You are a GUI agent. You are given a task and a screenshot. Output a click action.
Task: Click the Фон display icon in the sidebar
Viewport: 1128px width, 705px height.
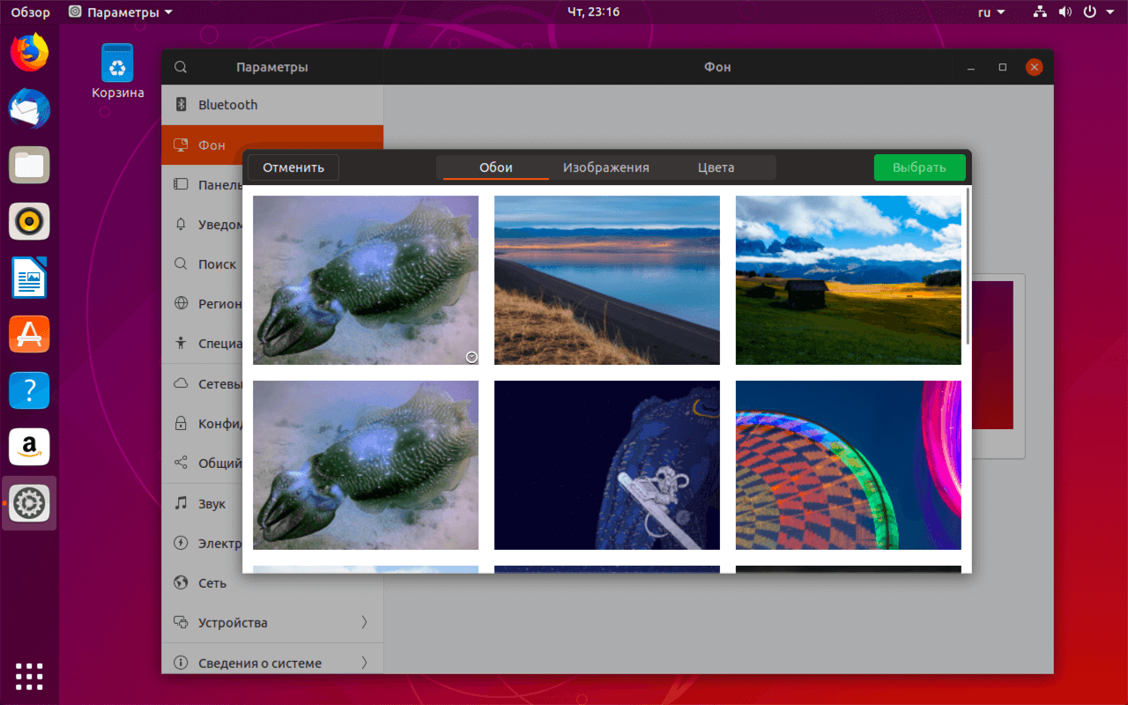pos(181,145)
